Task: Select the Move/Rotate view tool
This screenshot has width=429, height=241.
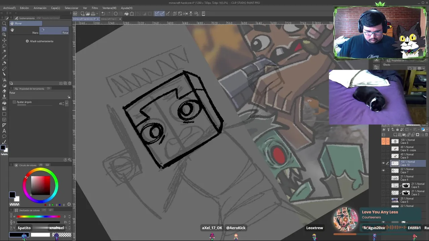Action: [x=4, y=29]
